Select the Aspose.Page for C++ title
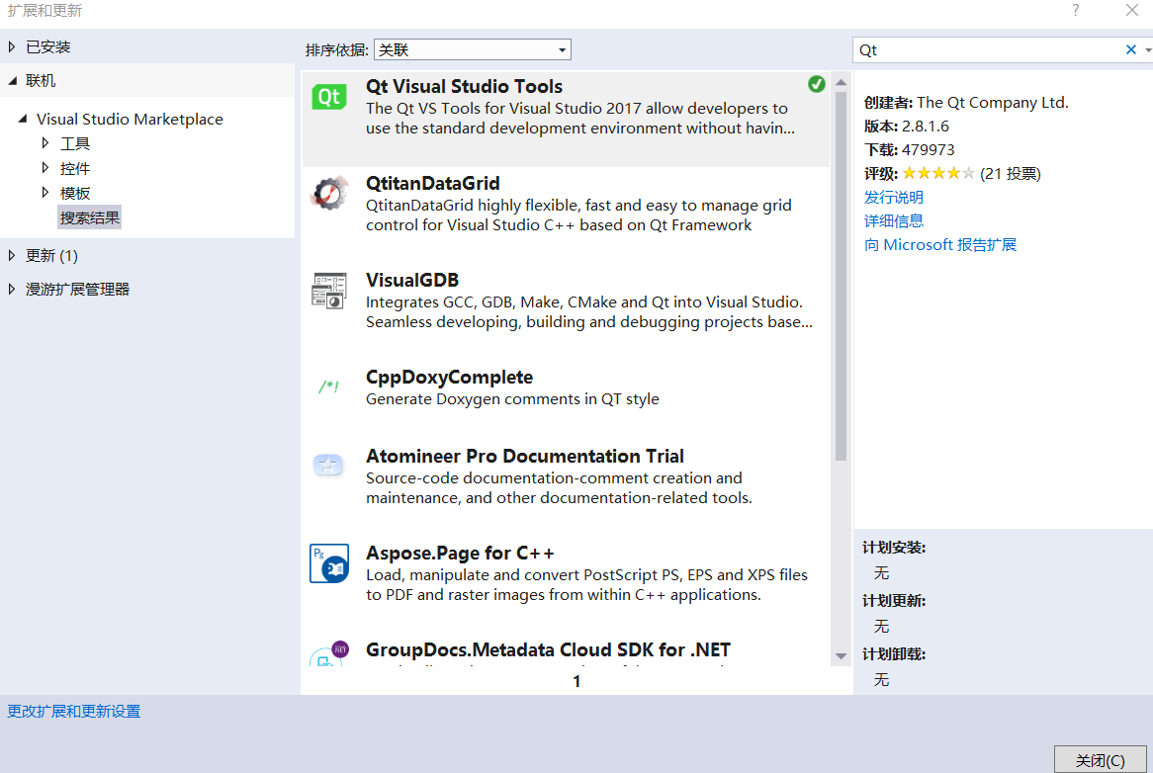1153x773 pixels. point(461,553)
